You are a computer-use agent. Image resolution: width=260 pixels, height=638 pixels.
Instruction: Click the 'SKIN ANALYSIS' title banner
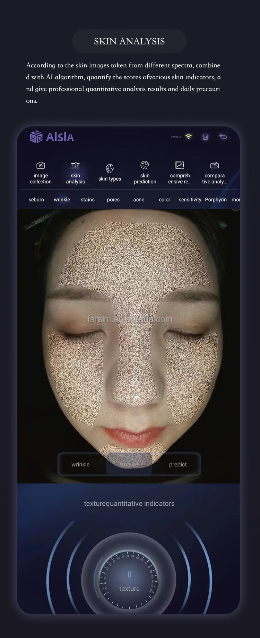(129, 41)
